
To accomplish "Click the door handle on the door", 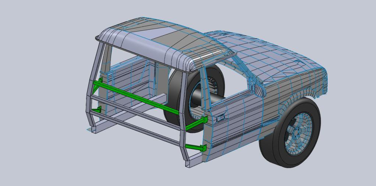I will (x=220, y=117).
